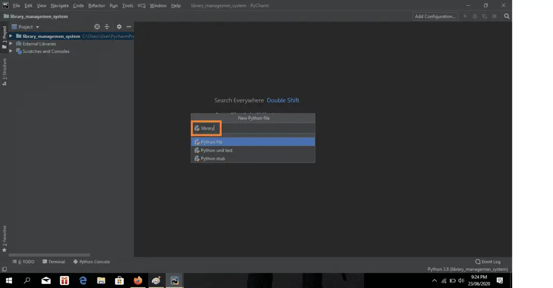Click the Search Everywhere magnifier icon

pyautogui.click(x=507, y=16)
